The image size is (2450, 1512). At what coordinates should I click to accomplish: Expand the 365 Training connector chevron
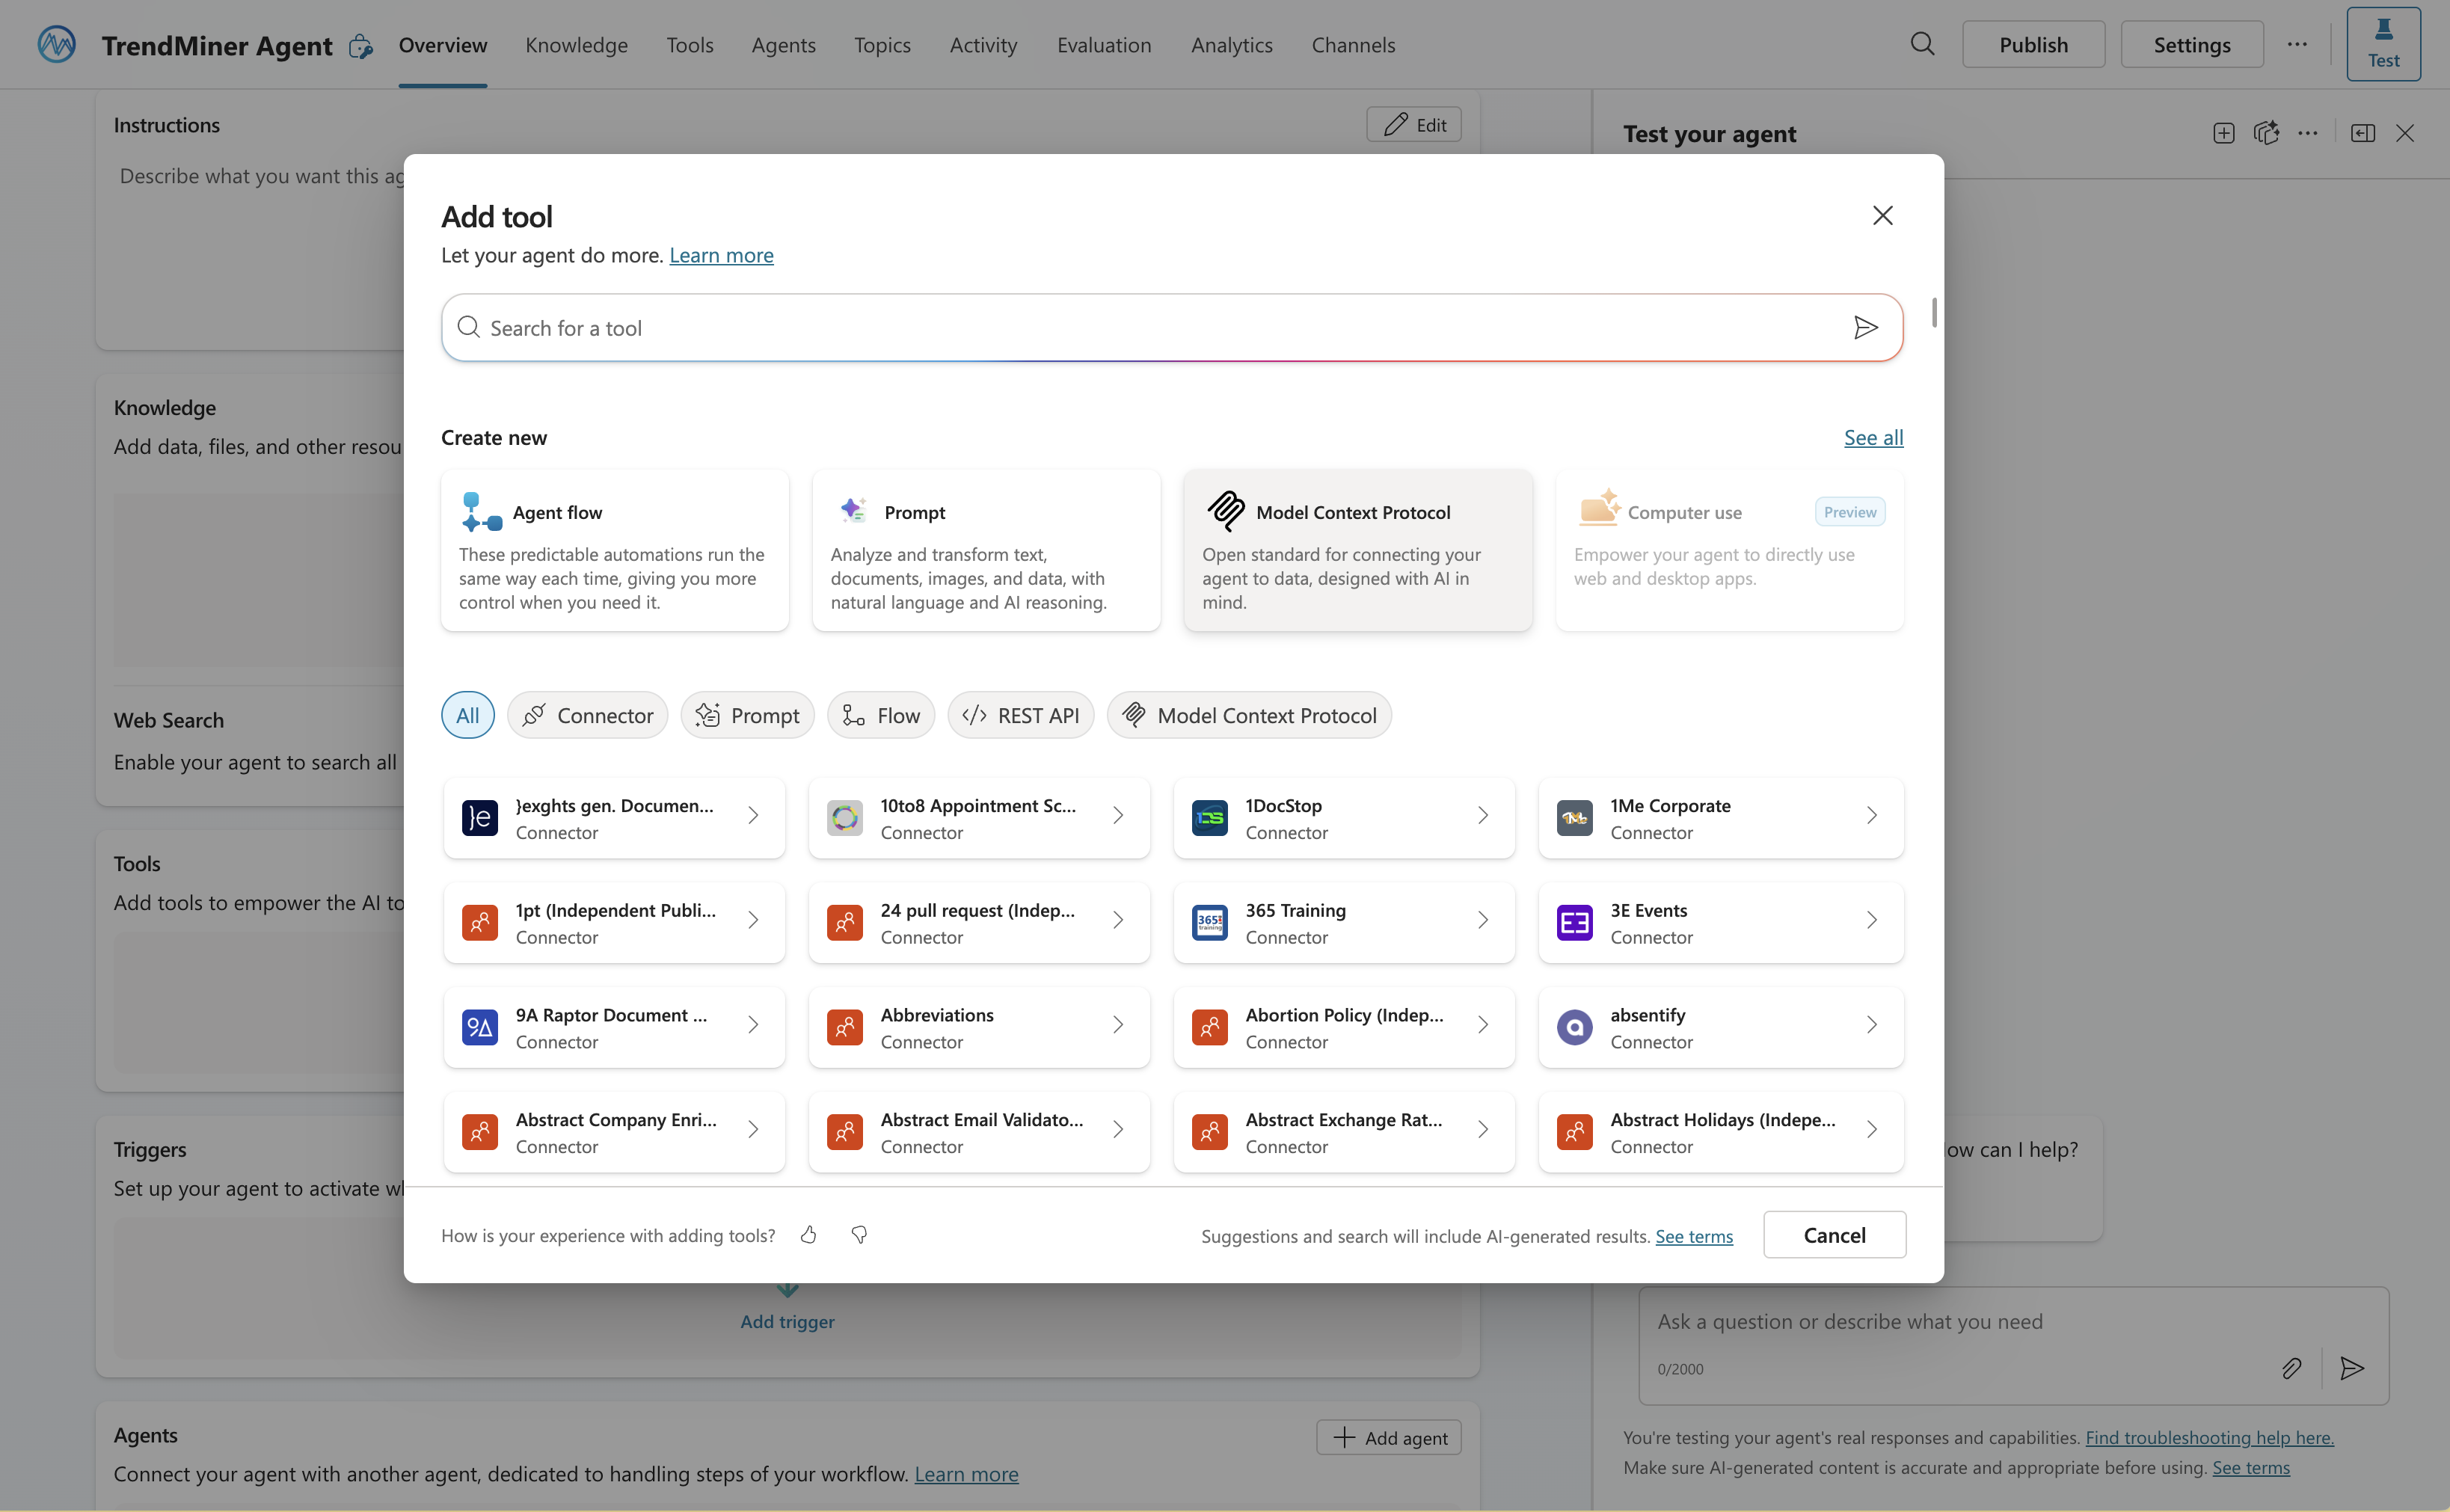[x=1483, y=920]
